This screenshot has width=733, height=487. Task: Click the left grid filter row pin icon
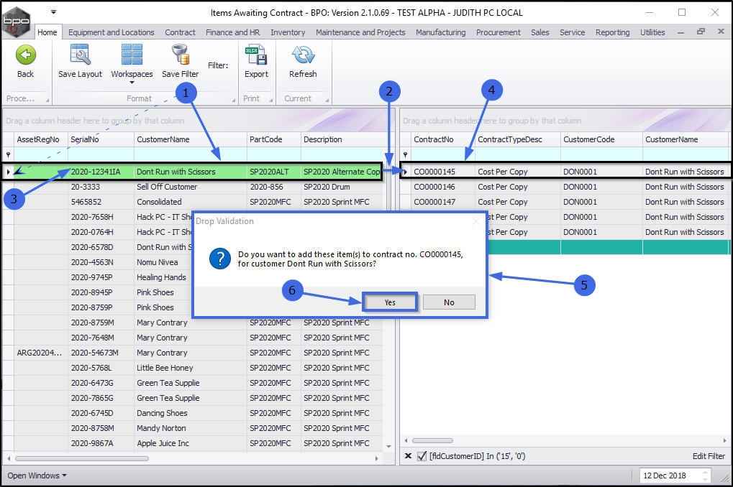tap(8, 154)
